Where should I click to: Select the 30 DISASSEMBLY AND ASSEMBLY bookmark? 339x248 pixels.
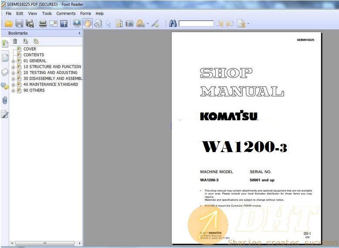tap(53, 78)
